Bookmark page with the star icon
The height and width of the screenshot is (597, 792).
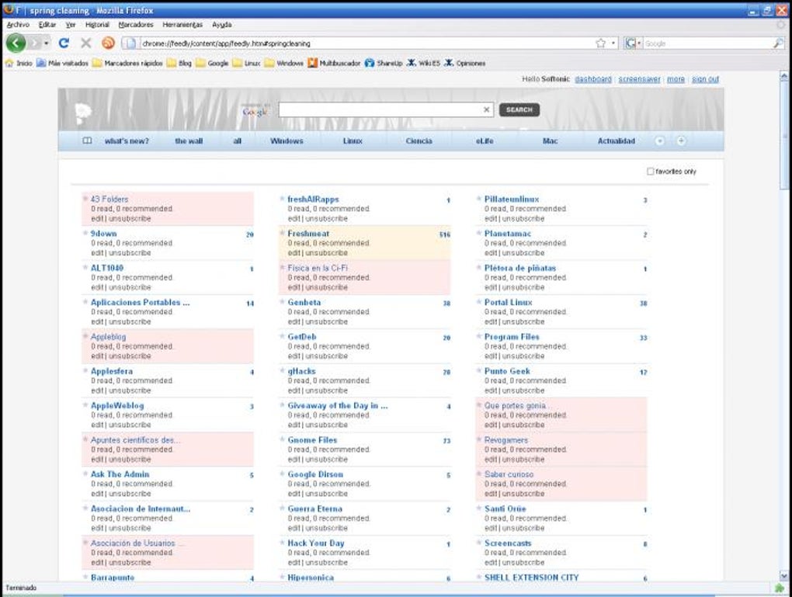(600, 43)
